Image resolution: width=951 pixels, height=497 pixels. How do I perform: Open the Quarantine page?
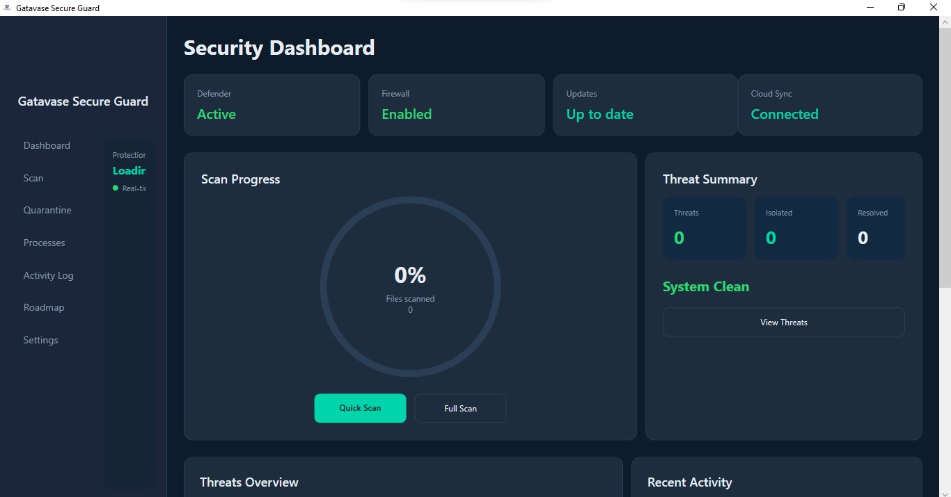point(47,210)
